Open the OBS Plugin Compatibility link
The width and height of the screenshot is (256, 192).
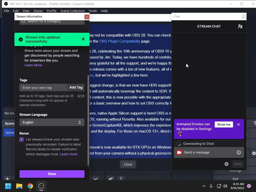click(120, 41)
